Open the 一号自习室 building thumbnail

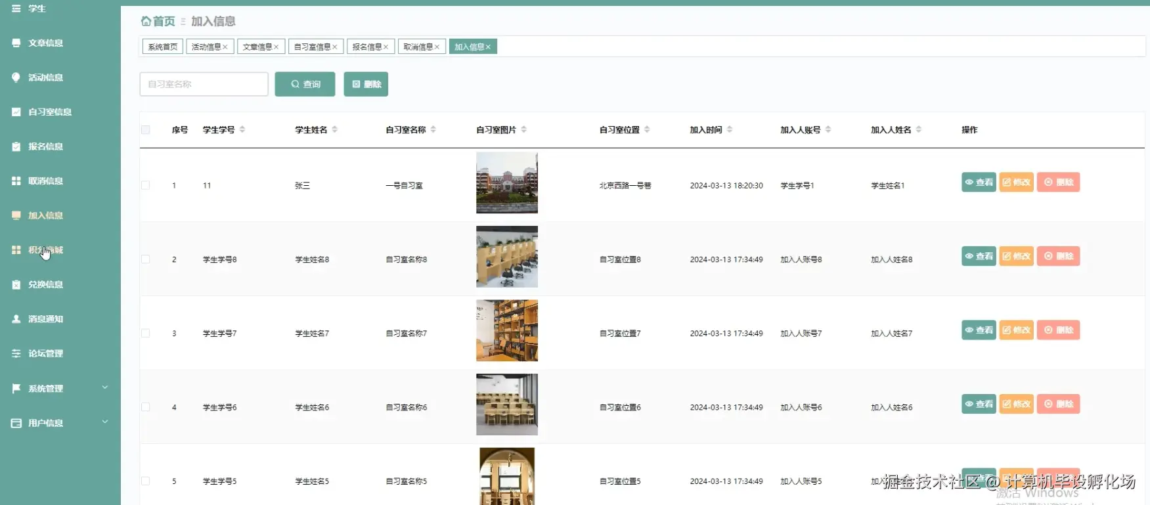(507, 183)
